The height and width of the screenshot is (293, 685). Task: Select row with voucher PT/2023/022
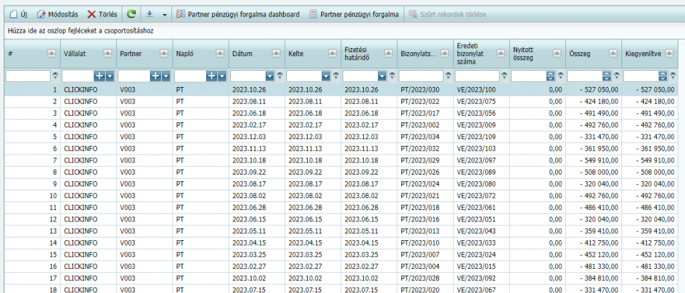click(x=415, y=102)
